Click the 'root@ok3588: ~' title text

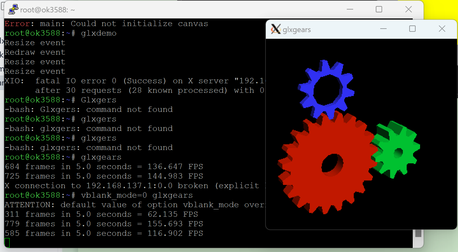coord(47,10)
